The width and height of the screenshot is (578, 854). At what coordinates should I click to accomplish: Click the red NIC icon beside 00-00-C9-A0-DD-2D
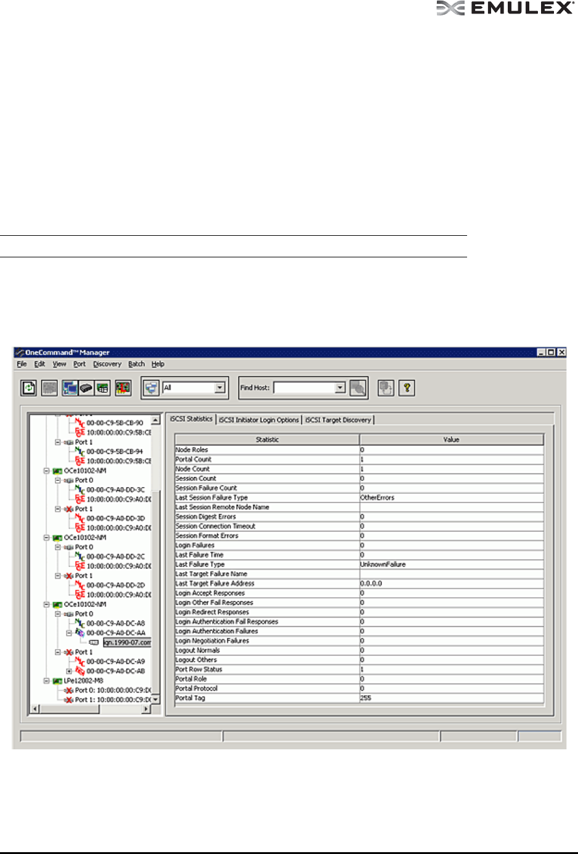coord(80,585)
